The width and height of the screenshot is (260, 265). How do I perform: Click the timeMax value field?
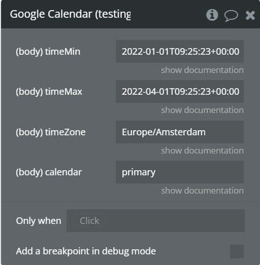[x=180, y=91]
